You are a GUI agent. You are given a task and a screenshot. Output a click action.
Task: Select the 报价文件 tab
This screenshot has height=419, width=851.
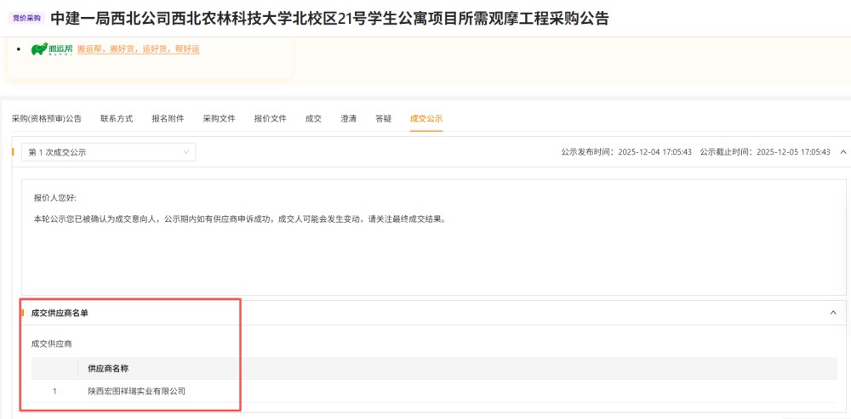click(x=271, y=119)
